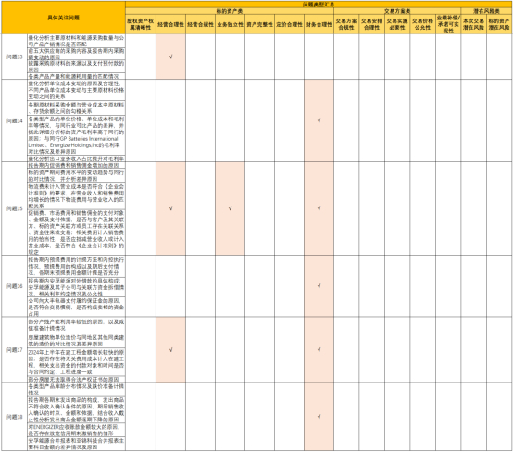This screenshot has width=513, height=452.
Task: Select the cell about ENERGIZER应收账款
Action: [x=76, y=430]
